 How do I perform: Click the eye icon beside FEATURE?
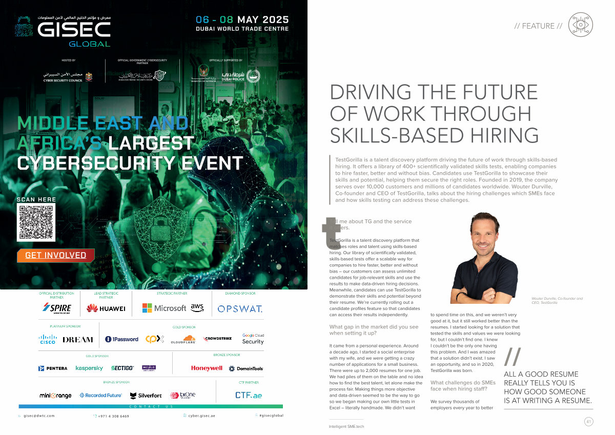pyautogui.click(x=581, y=26)
